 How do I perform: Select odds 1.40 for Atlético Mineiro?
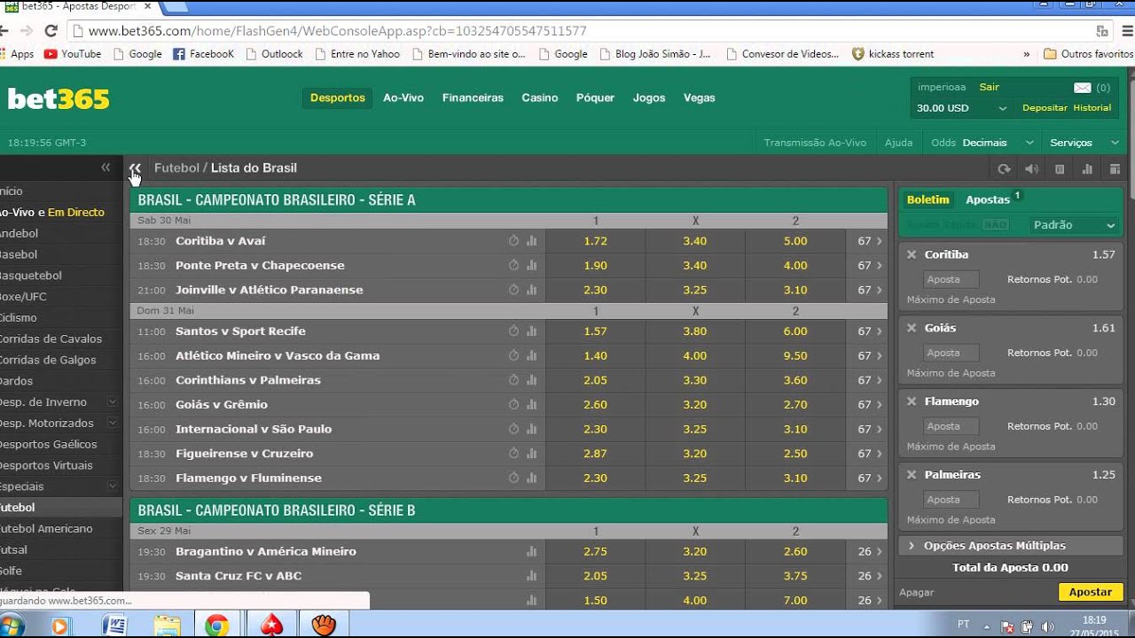pos(596,355)
